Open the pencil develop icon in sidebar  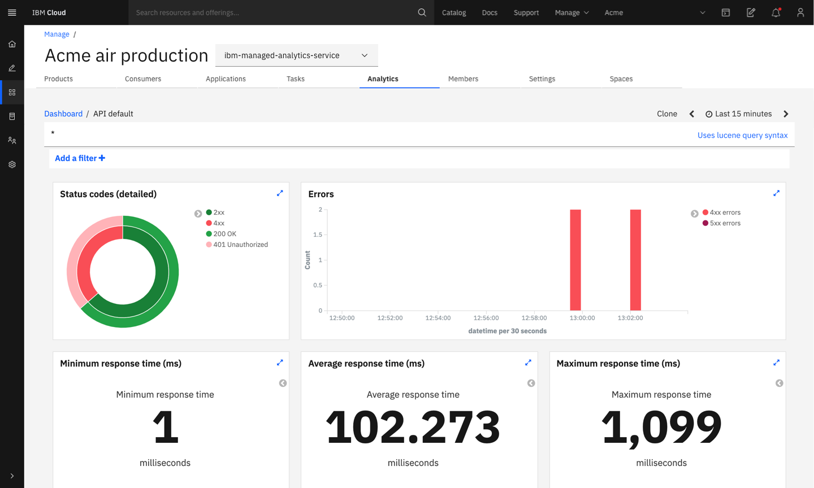click(x=12, y=68)
